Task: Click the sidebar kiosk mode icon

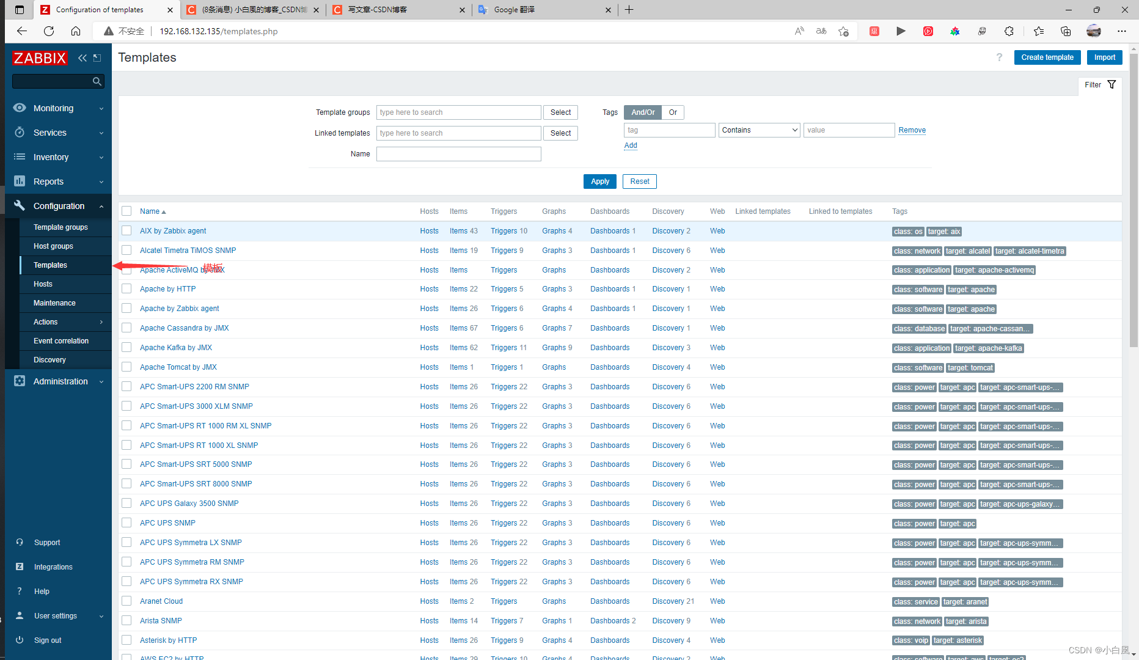Action: [97, 58]
